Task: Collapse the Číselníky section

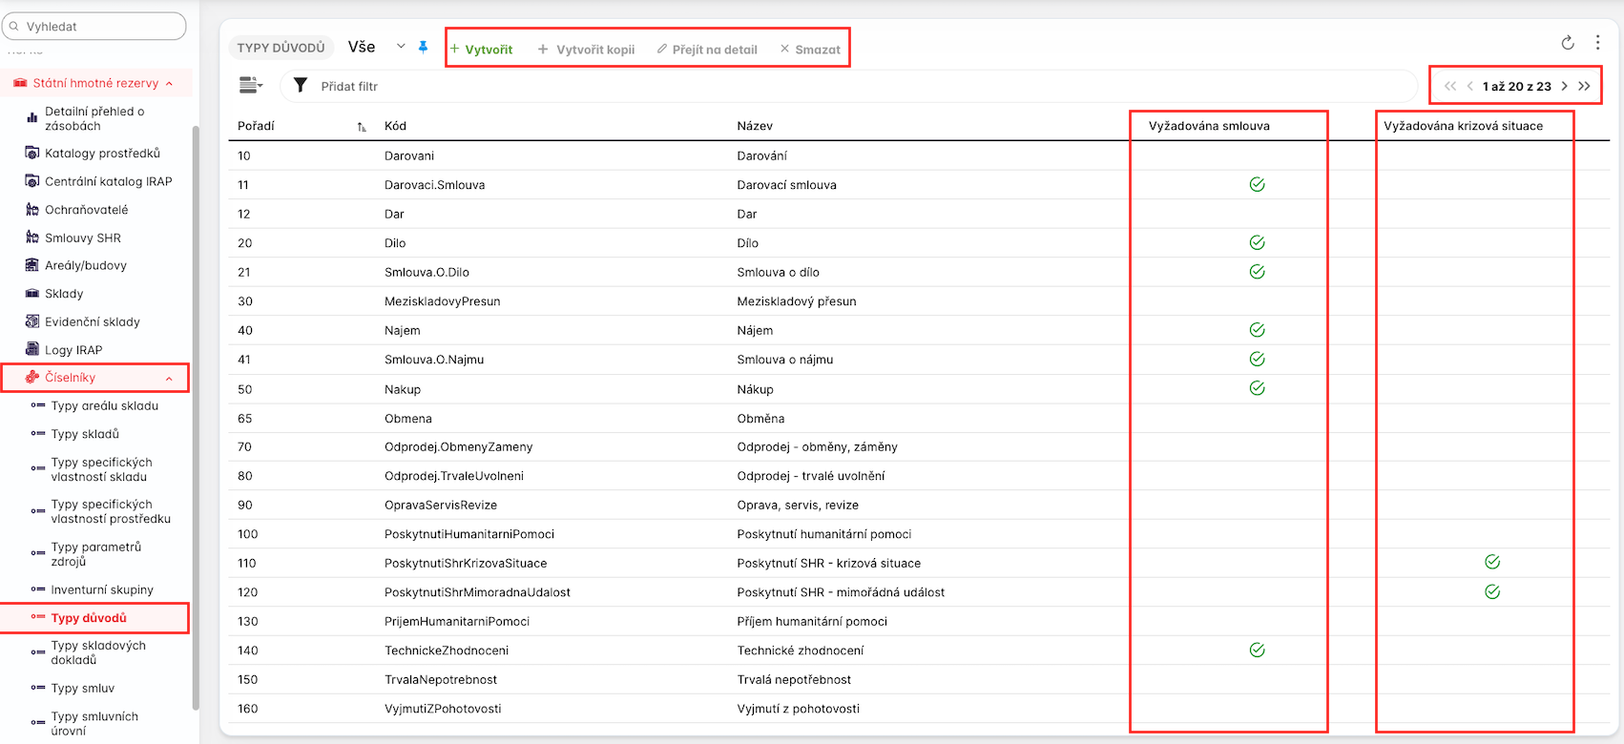Action: click(169, 379)
